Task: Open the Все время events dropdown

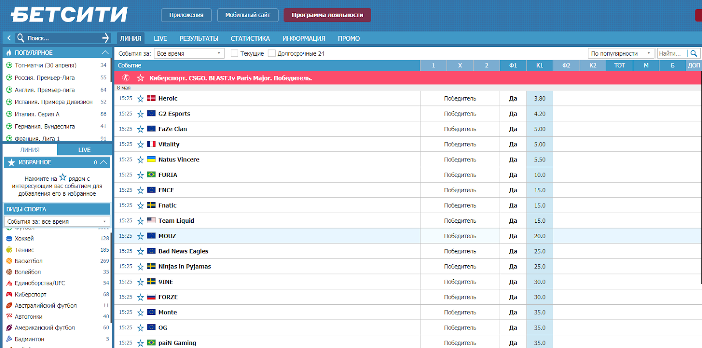Action: tap(189, 53)
